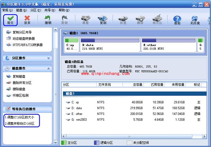
Task: Select 坏扇区检测 under disk operations
Action: (x=21, y=95)
